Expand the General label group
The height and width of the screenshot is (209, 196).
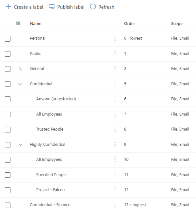pyautogui.click(x=20, y=69)
